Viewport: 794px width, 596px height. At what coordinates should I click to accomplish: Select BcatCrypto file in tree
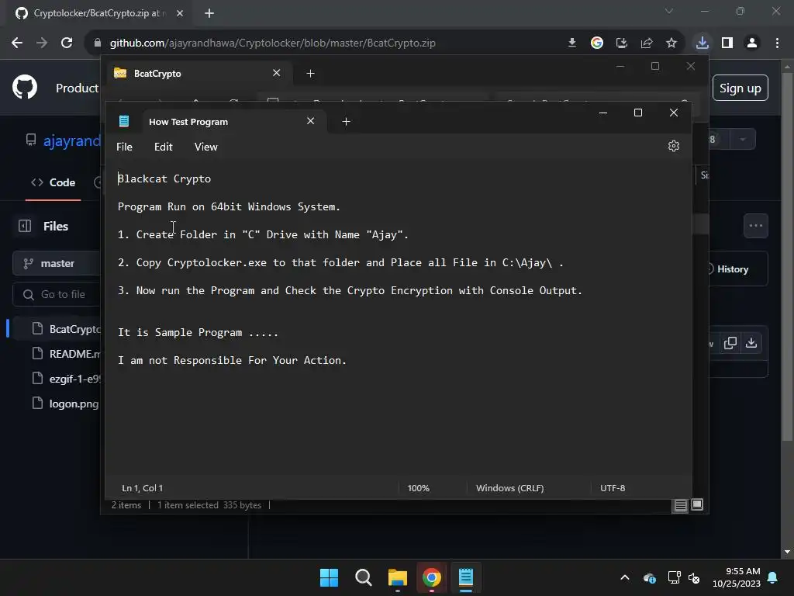(x=66, y=329)
